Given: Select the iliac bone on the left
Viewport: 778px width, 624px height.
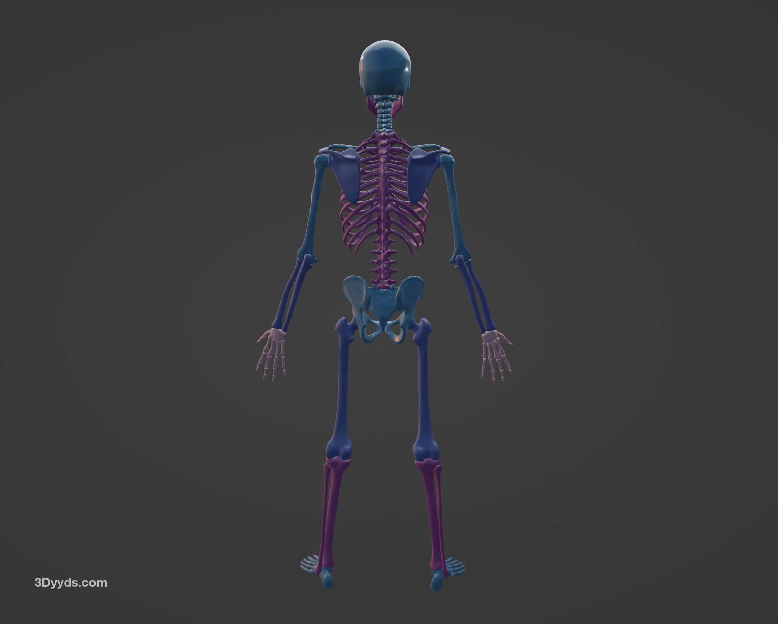Looking at the screenshot, I should click(355, 290).
